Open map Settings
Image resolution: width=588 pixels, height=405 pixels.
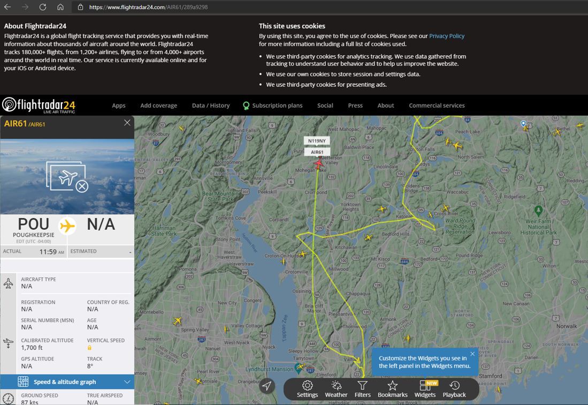click(307, 389)
